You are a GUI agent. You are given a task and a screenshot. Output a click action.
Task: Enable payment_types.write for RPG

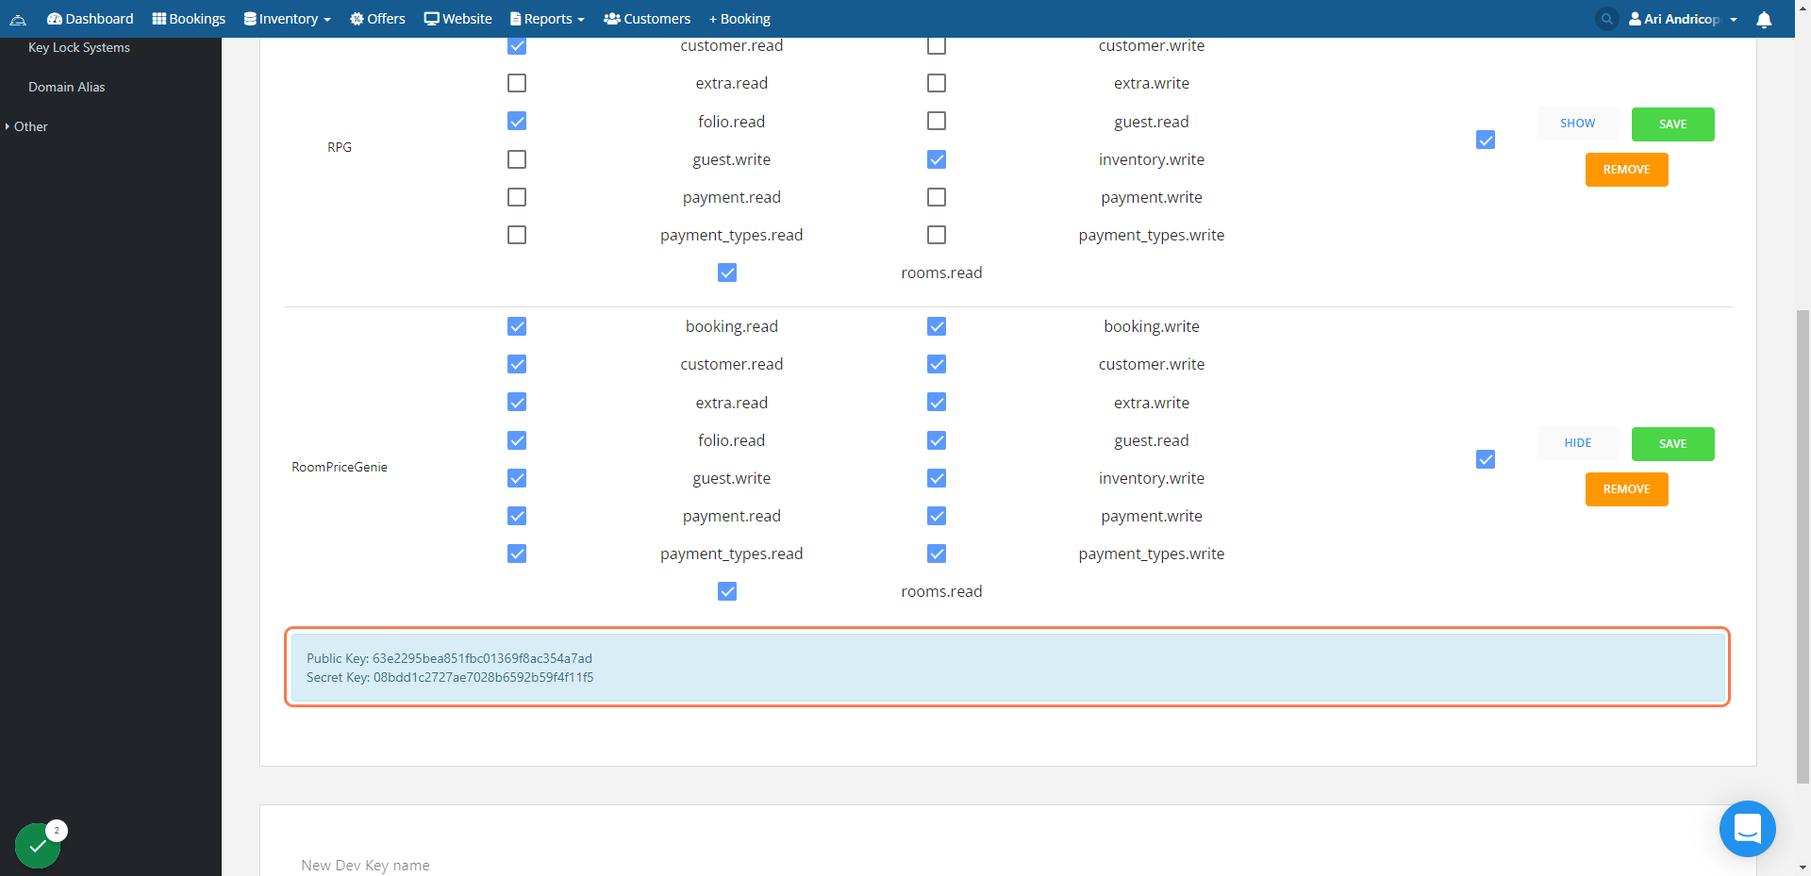tap(937, 235)
